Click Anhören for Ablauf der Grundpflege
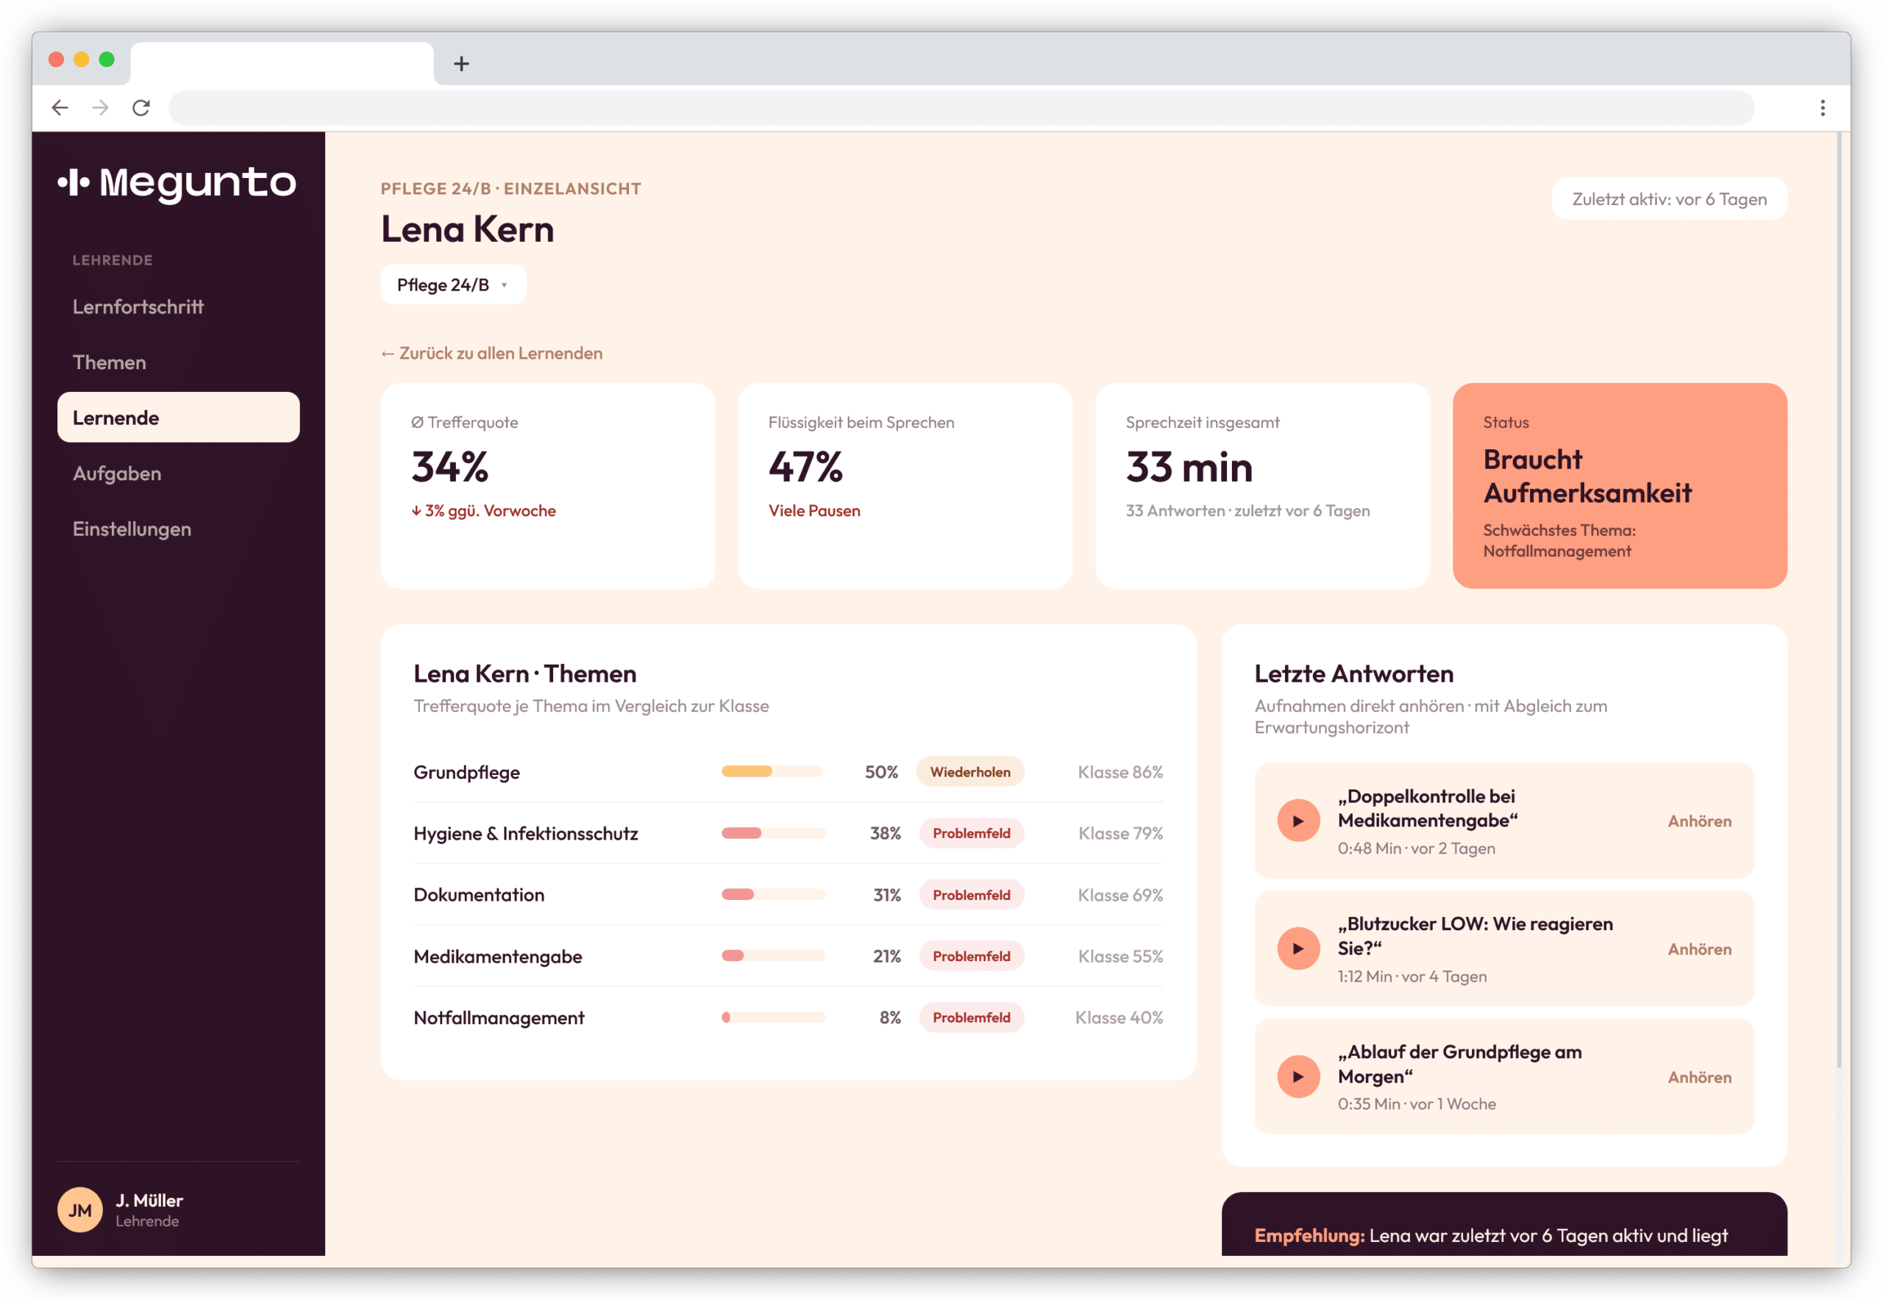Image resolution: width=1883 pixels, height=1300 pixels. tap(1699, 1076)
